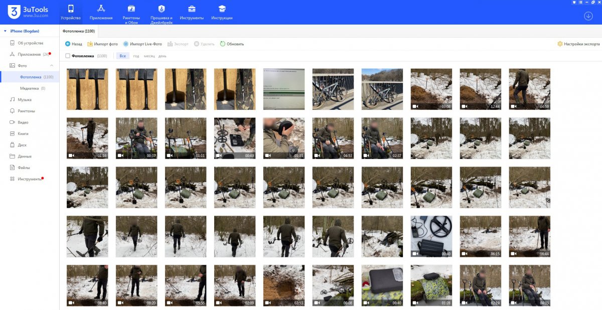Click the downloads arrow icon at top right
Image resolution: width=602 pixels, height=310 pixels.
[x=588, y=16]
